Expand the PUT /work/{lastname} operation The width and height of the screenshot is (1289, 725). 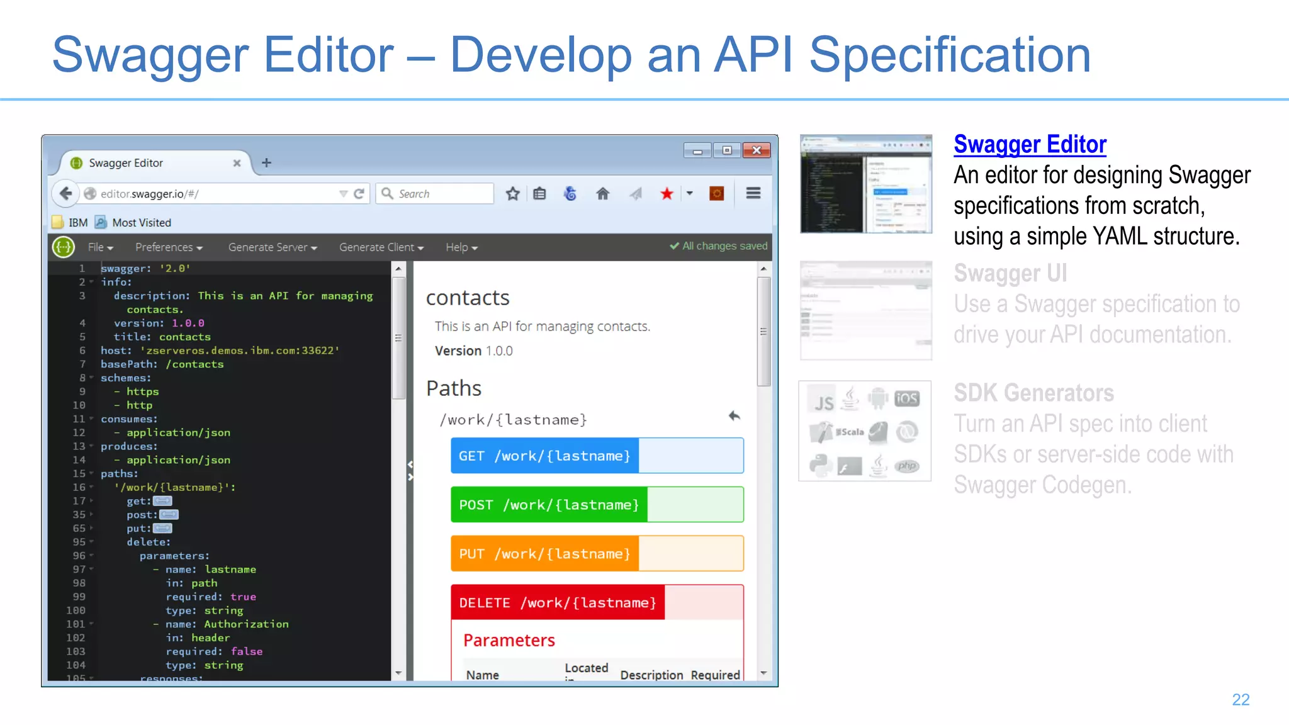597,554
